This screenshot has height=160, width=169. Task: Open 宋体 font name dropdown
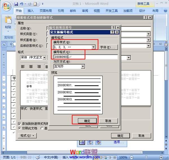click(x=44, y=57)
